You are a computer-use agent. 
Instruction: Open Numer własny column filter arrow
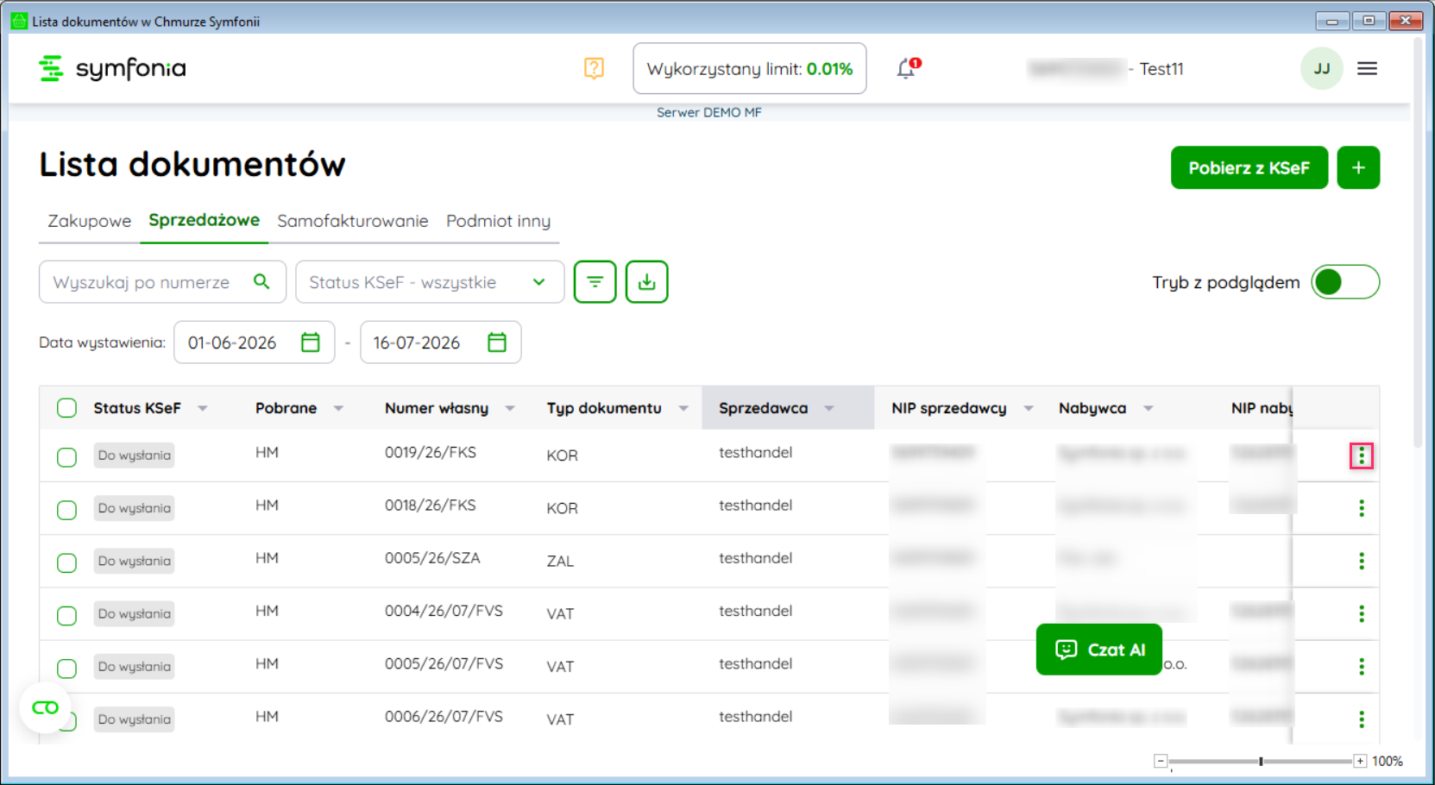[510, 408]
